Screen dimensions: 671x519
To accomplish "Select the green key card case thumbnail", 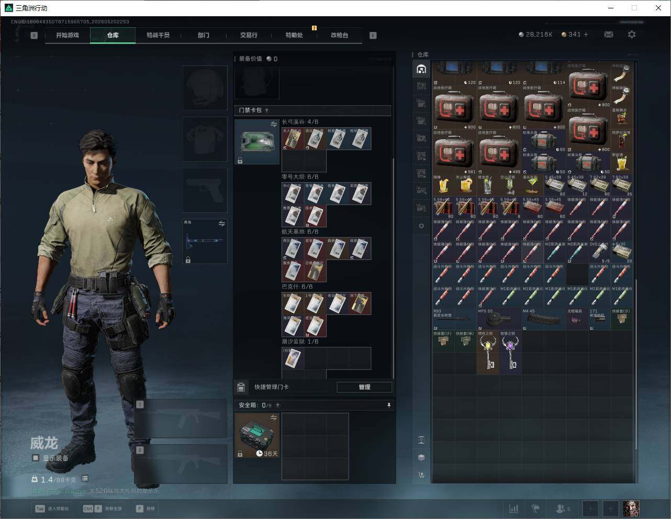I will click(x=257, y=142).
